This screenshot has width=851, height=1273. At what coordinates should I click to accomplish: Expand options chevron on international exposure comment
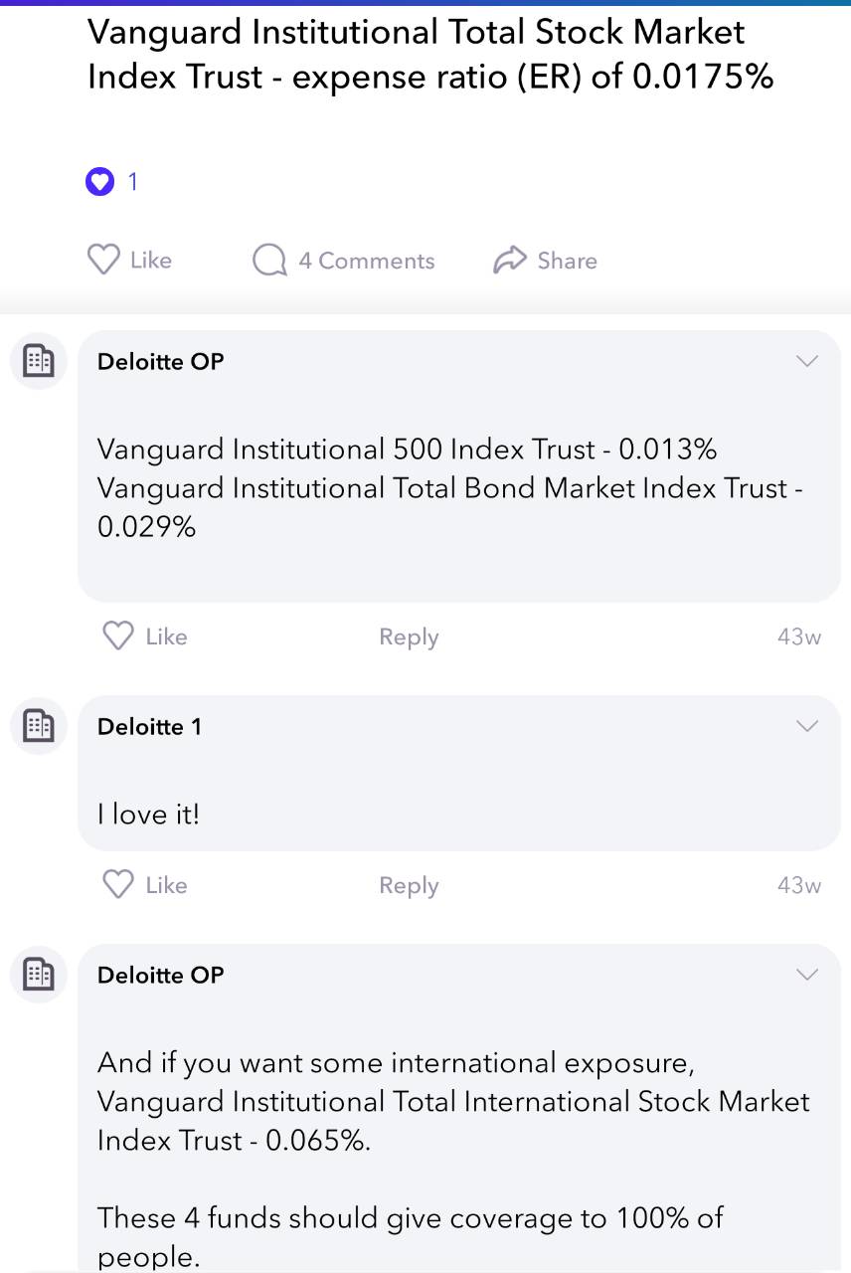point(807,974)
